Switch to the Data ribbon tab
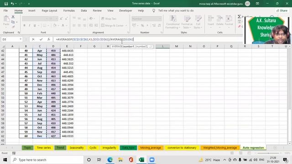This screenshot has width=292, height=164. (x=84, y=10)
